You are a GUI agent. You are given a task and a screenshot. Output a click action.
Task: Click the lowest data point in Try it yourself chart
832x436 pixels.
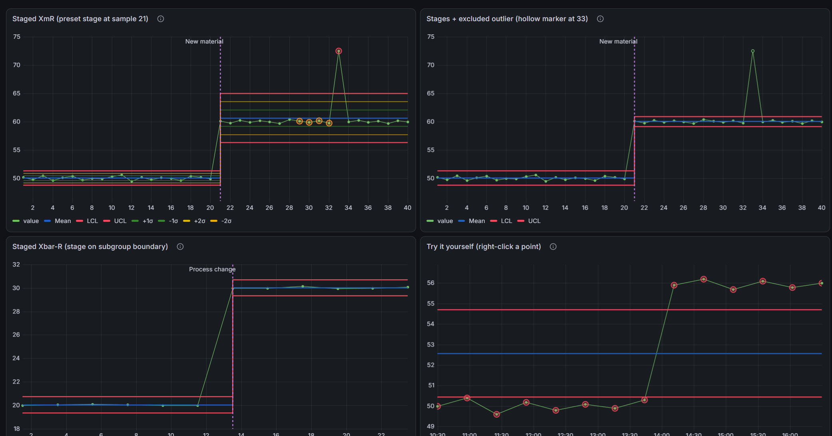[x=497, y=414]
